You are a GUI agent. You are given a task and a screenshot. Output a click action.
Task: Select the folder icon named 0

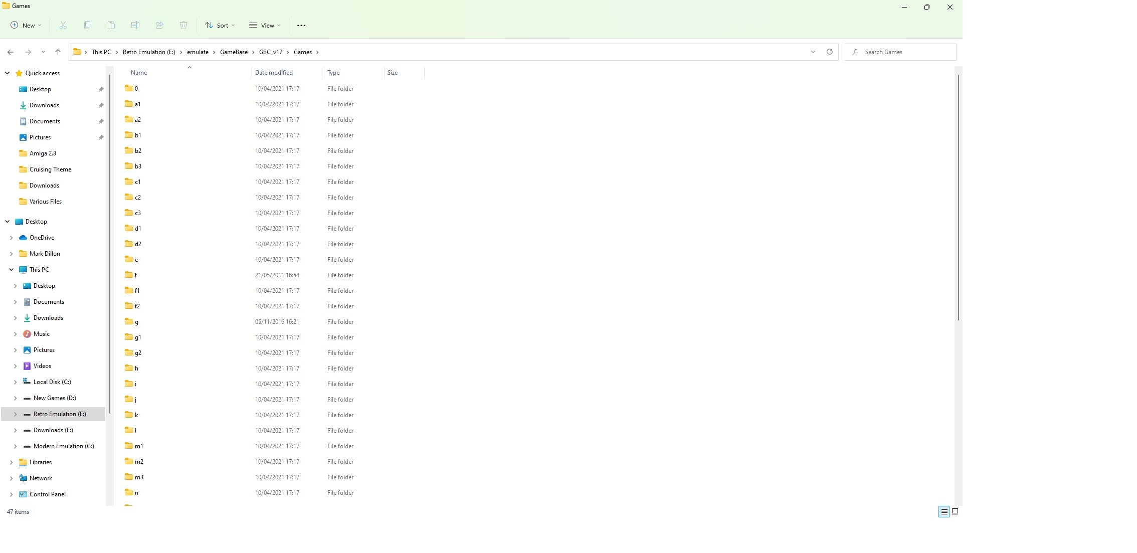click(129, 88)
